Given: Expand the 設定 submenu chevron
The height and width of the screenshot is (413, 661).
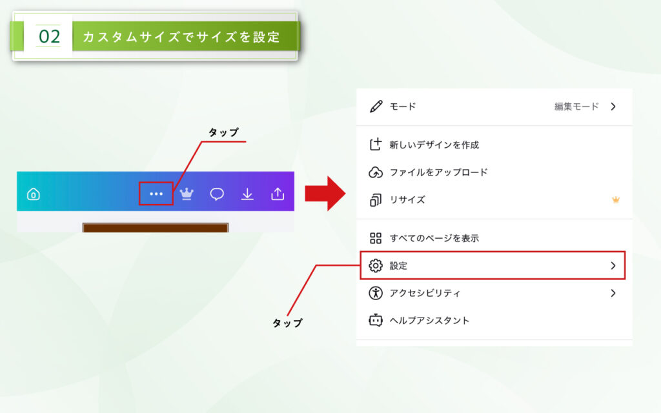Looking at the screenshot, I should 613,265.
